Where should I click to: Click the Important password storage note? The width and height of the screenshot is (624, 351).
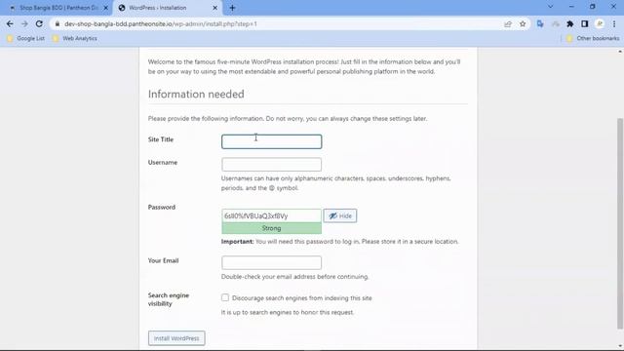click(340, 242)
